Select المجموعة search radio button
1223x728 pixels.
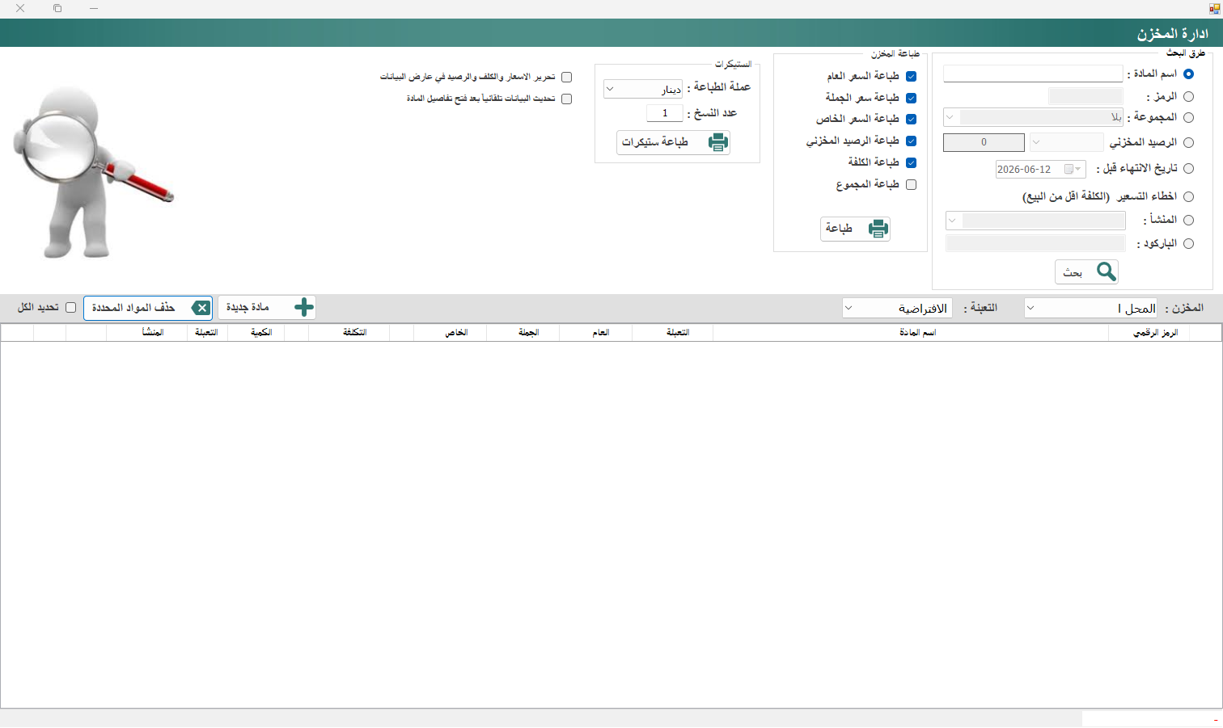pos(1188,117)
